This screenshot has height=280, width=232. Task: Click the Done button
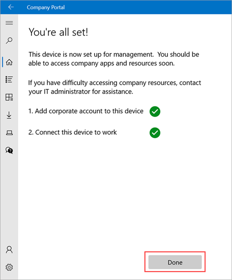point(175,262)
